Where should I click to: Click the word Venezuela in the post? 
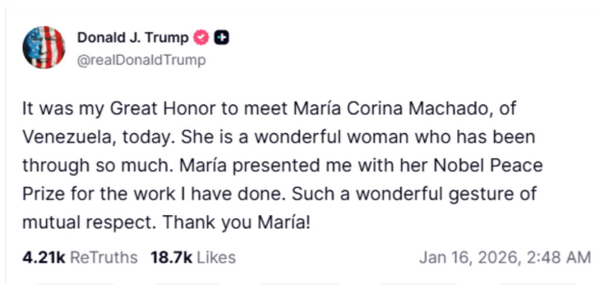70,136
